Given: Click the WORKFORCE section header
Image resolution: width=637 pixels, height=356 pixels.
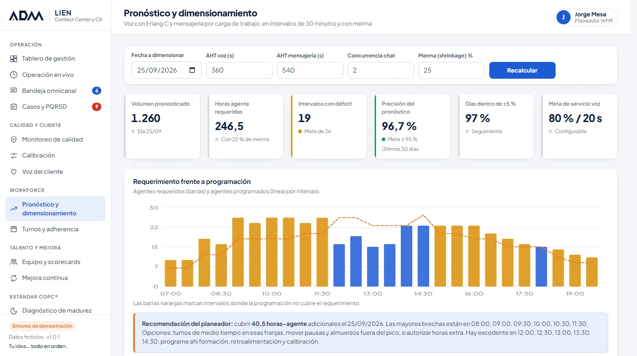Looking at the screenshot, I should point(27,190).
